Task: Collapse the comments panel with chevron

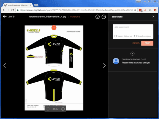Action: (x=153, y=17)
